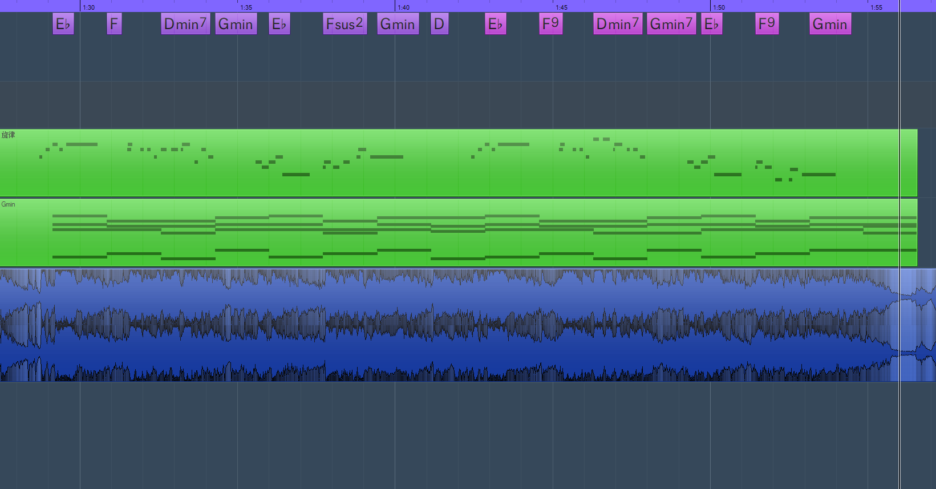
Task: Select the 旋律 melody MIDI clip
Action: [x=459, y=163]
